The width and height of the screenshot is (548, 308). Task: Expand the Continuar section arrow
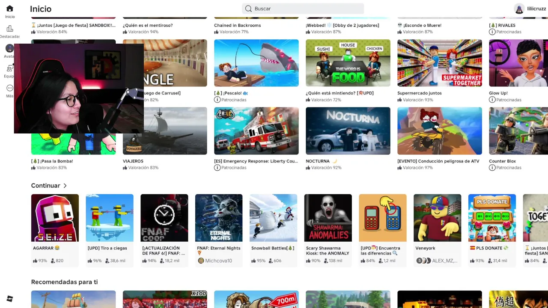pyautogui.click(x=65, y=186)
